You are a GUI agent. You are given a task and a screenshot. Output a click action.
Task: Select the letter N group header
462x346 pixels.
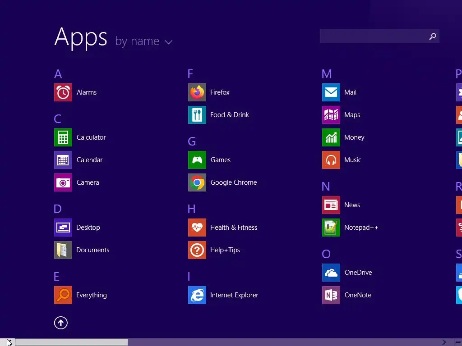(x=326, y=187)
